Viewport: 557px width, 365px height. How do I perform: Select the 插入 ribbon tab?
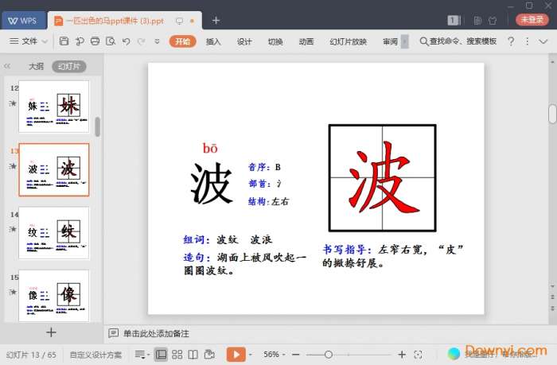(x=213, y=41)
